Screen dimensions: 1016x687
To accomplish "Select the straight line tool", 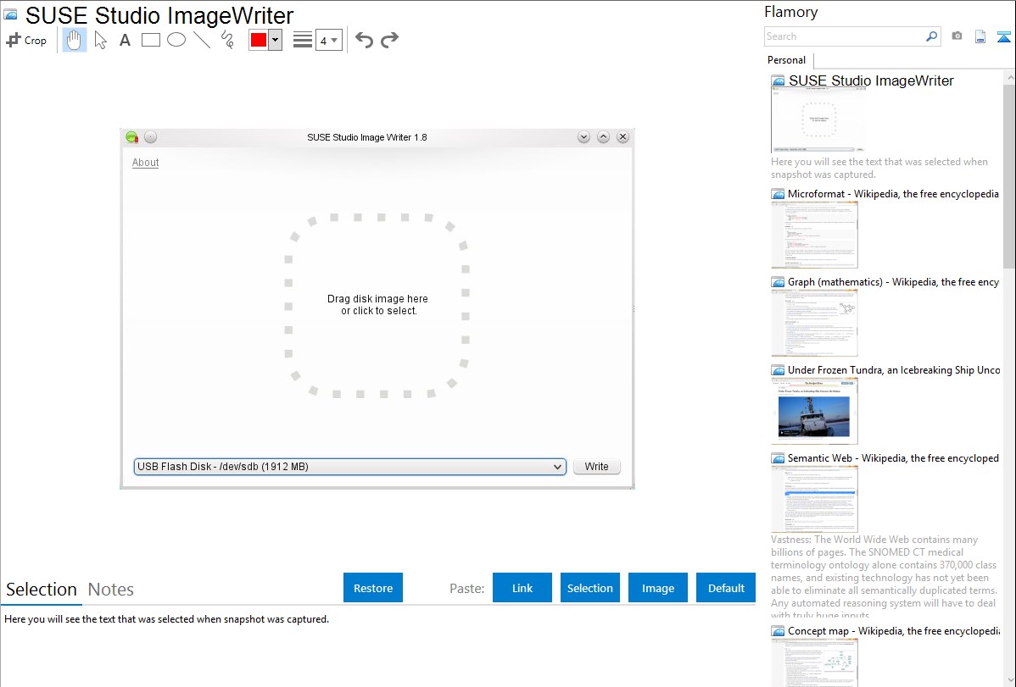I will pos(202,40).
